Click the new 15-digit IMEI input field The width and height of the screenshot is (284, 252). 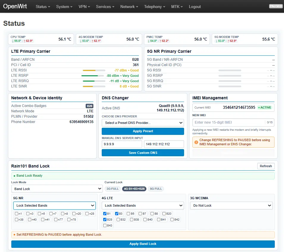click(229, 122)
